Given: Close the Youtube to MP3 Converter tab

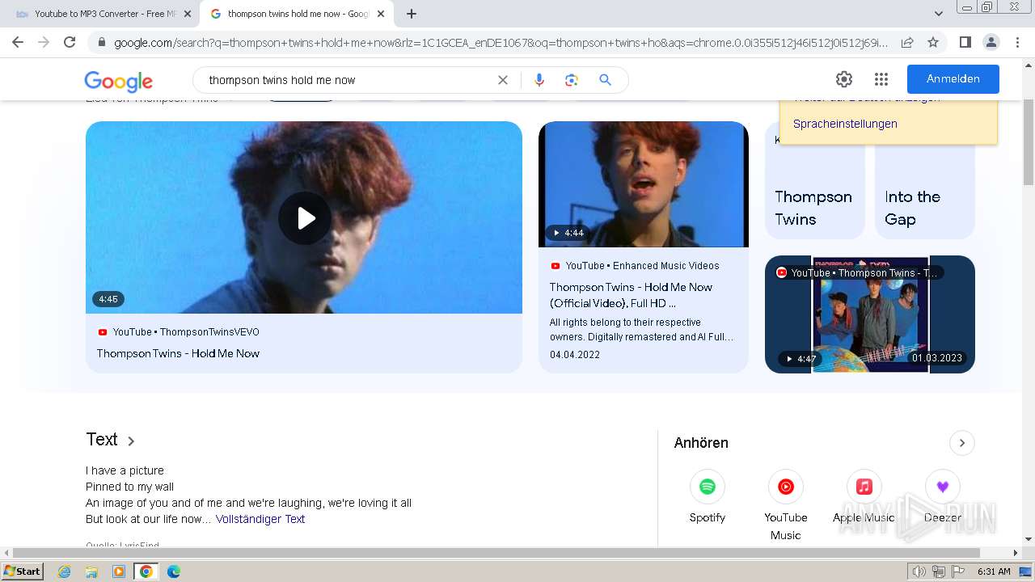Looking at the screenshot, I should 188,14.
